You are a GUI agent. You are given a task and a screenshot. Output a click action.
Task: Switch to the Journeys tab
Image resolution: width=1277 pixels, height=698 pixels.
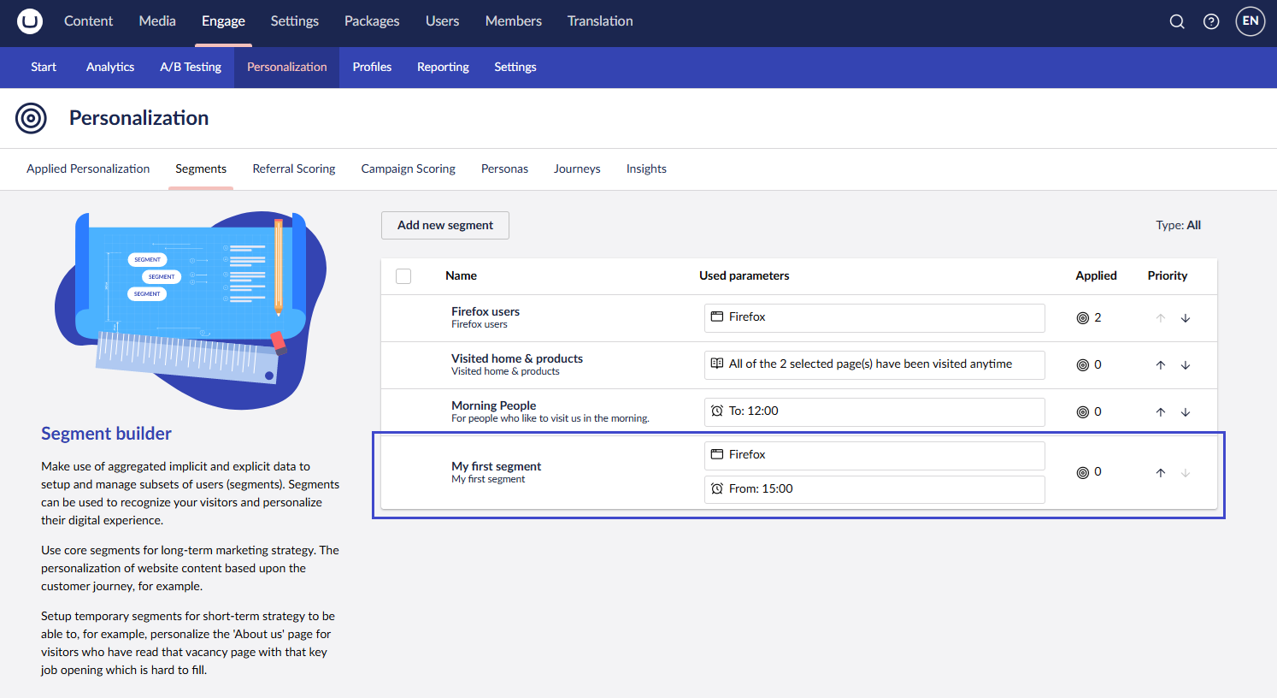[576, 169]
